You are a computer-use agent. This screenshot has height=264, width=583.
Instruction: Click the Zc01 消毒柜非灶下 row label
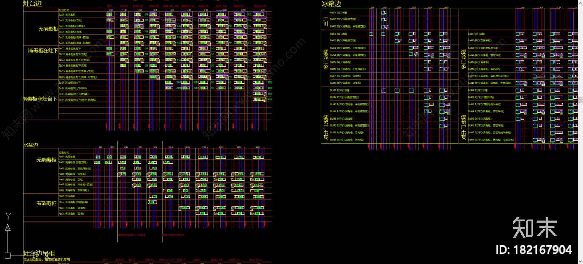[70, 83]
